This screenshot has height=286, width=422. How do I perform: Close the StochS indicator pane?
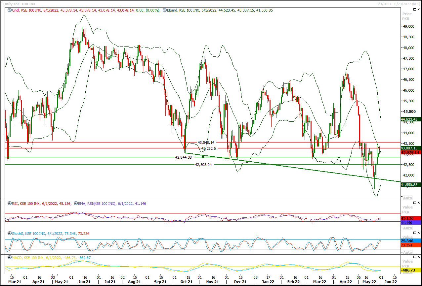(419, 233)
